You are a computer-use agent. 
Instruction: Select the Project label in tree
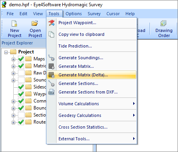tap(26, 52)
